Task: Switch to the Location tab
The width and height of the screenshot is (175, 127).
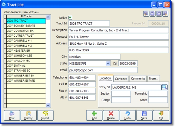Action: (x=105, y=78)
